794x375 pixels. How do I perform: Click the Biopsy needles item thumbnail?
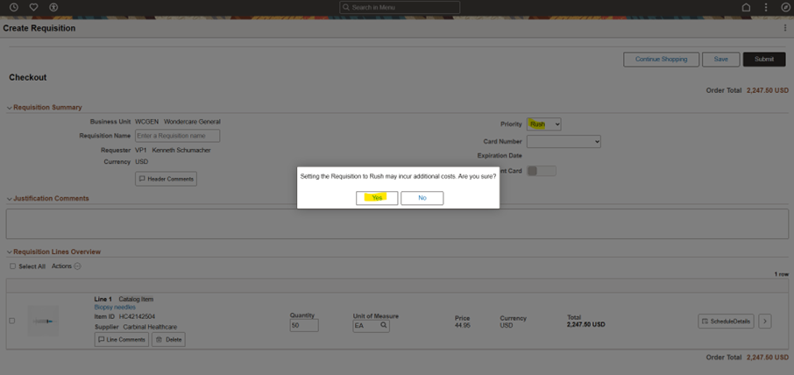[x=44, y=321]
